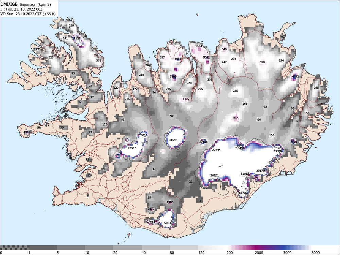Click the value '2' in the southwest
The image size is (340, 255).
tap(87, 196)
